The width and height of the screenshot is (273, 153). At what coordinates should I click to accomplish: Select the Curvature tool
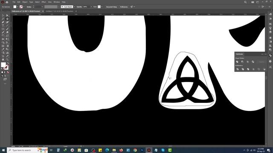[7, 22]
